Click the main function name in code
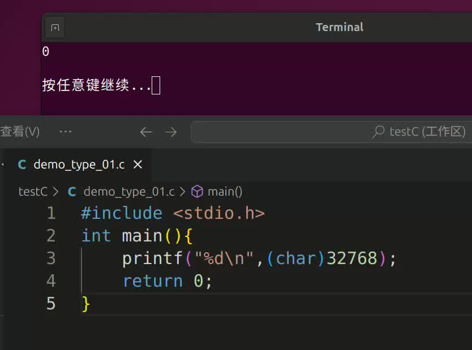This screenshot has height=350, width=472. [x=142, y=236]
